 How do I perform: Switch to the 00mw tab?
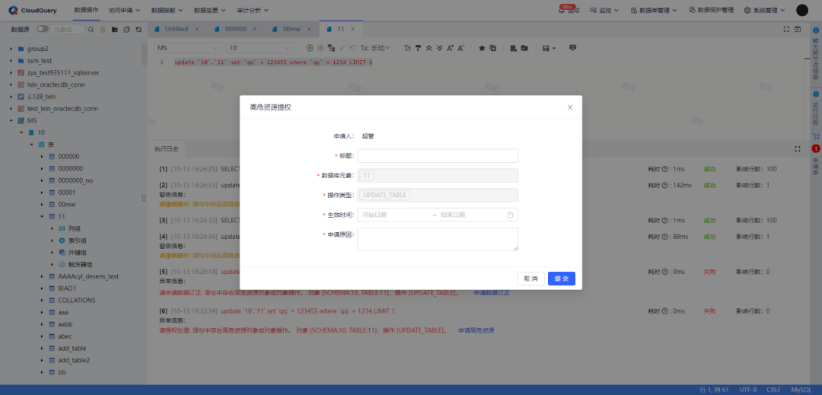[x=291, y=30]
